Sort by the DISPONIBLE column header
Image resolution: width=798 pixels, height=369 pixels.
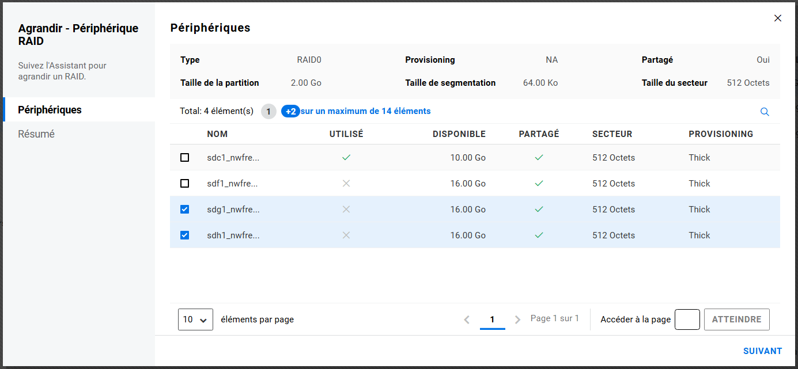[x=459, y=134]
